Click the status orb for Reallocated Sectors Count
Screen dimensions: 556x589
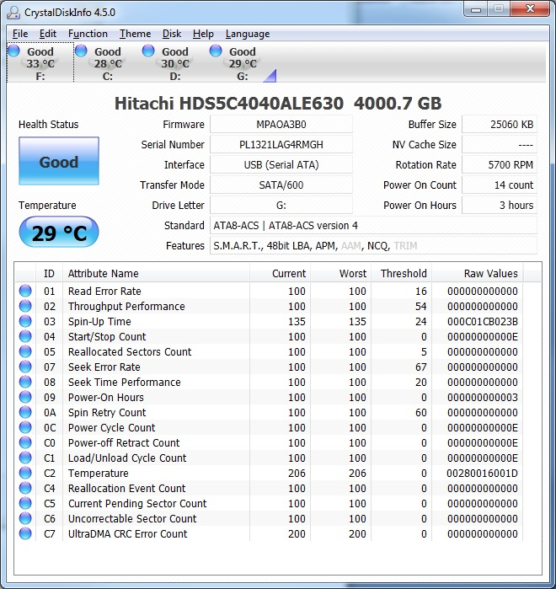coord(25,351)
